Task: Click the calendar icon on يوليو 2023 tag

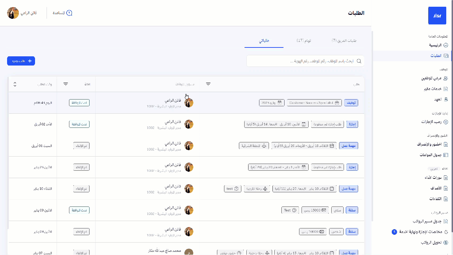Action: tap(280, 103)
